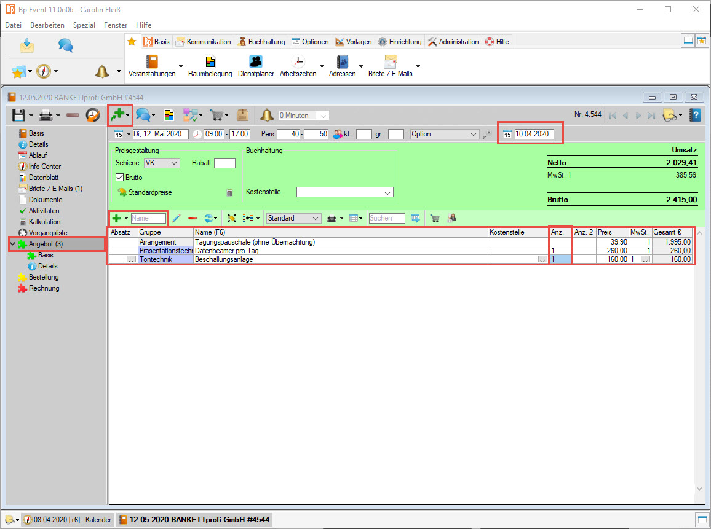The height and width of the screenshot is (529, 711).
Task: Open the Spezial menu
Action: pos(84,25)
